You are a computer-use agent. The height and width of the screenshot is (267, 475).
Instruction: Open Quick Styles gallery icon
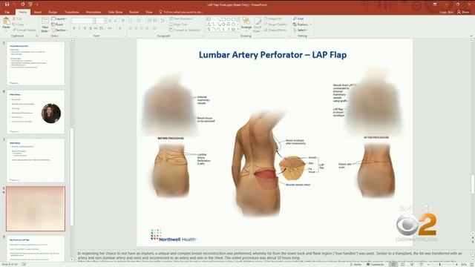click(x=258, y=22)
